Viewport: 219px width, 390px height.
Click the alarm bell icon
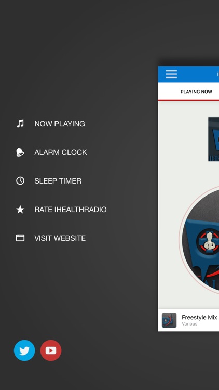20,152
